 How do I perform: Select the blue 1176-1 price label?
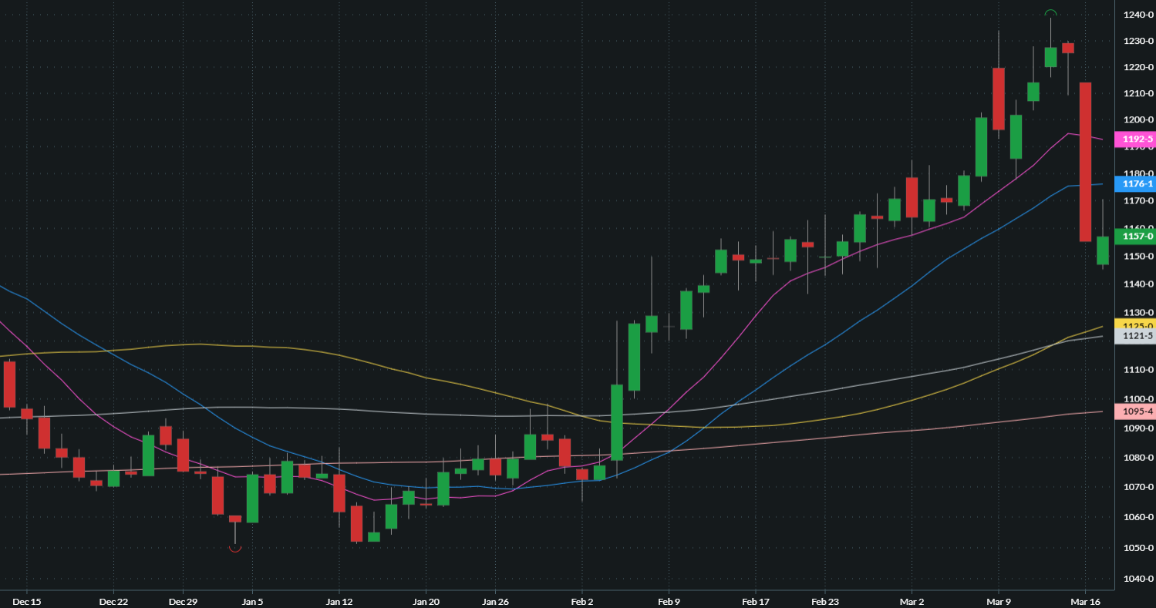click(1134, 184)
